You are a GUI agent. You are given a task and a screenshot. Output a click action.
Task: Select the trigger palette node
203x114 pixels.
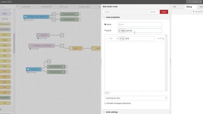coord(5,14)
